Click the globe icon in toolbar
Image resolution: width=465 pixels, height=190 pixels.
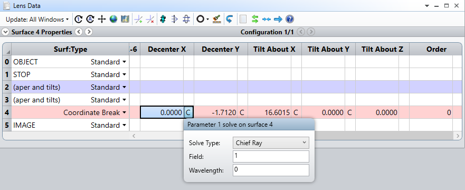tap(113, 20)
